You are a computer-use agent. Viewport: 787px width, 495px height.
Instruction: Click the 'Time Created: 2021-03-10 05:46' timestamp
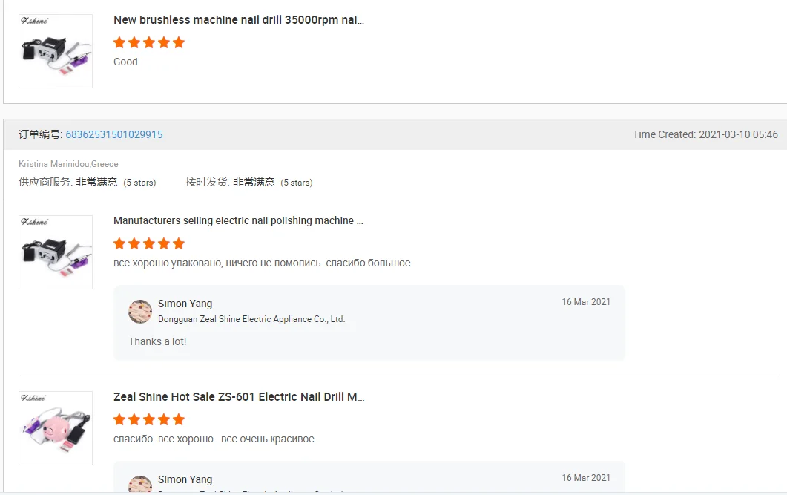pyautogui.click(x=705, y=134)
